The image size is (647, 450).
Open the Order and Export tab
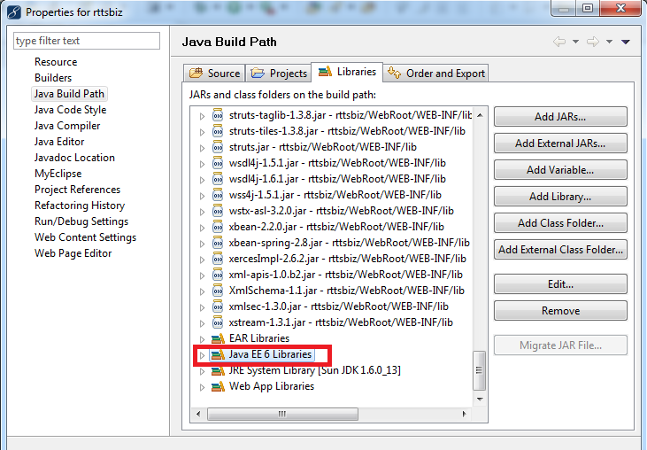click(x=436, y=73)
